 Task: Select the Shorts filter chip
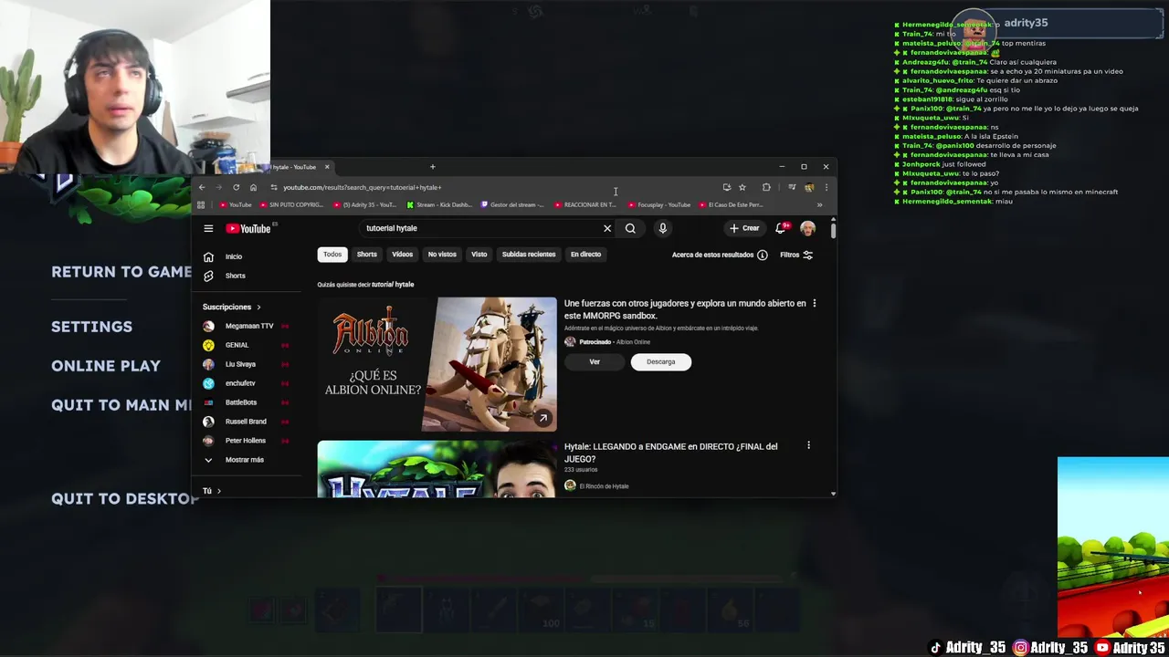pos(367,255)
